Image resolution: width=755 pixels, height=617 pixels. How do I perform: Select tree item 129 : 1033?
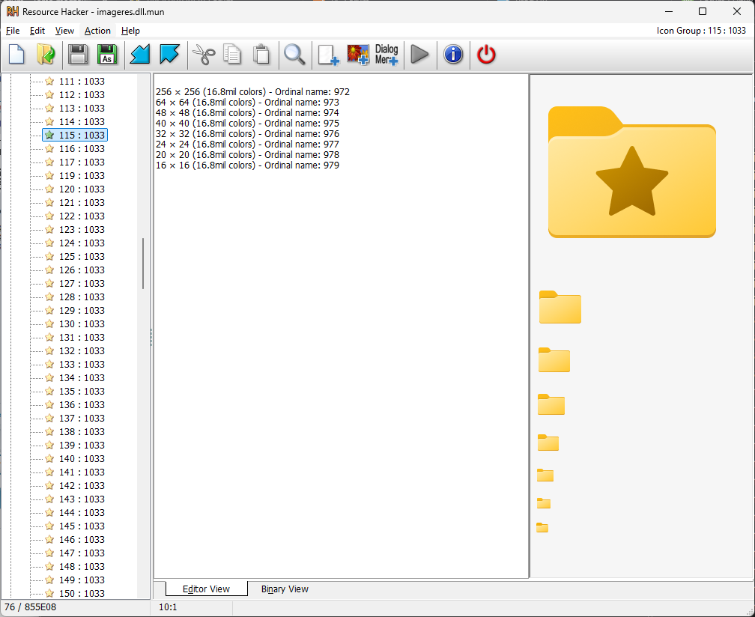coord(82,311)
